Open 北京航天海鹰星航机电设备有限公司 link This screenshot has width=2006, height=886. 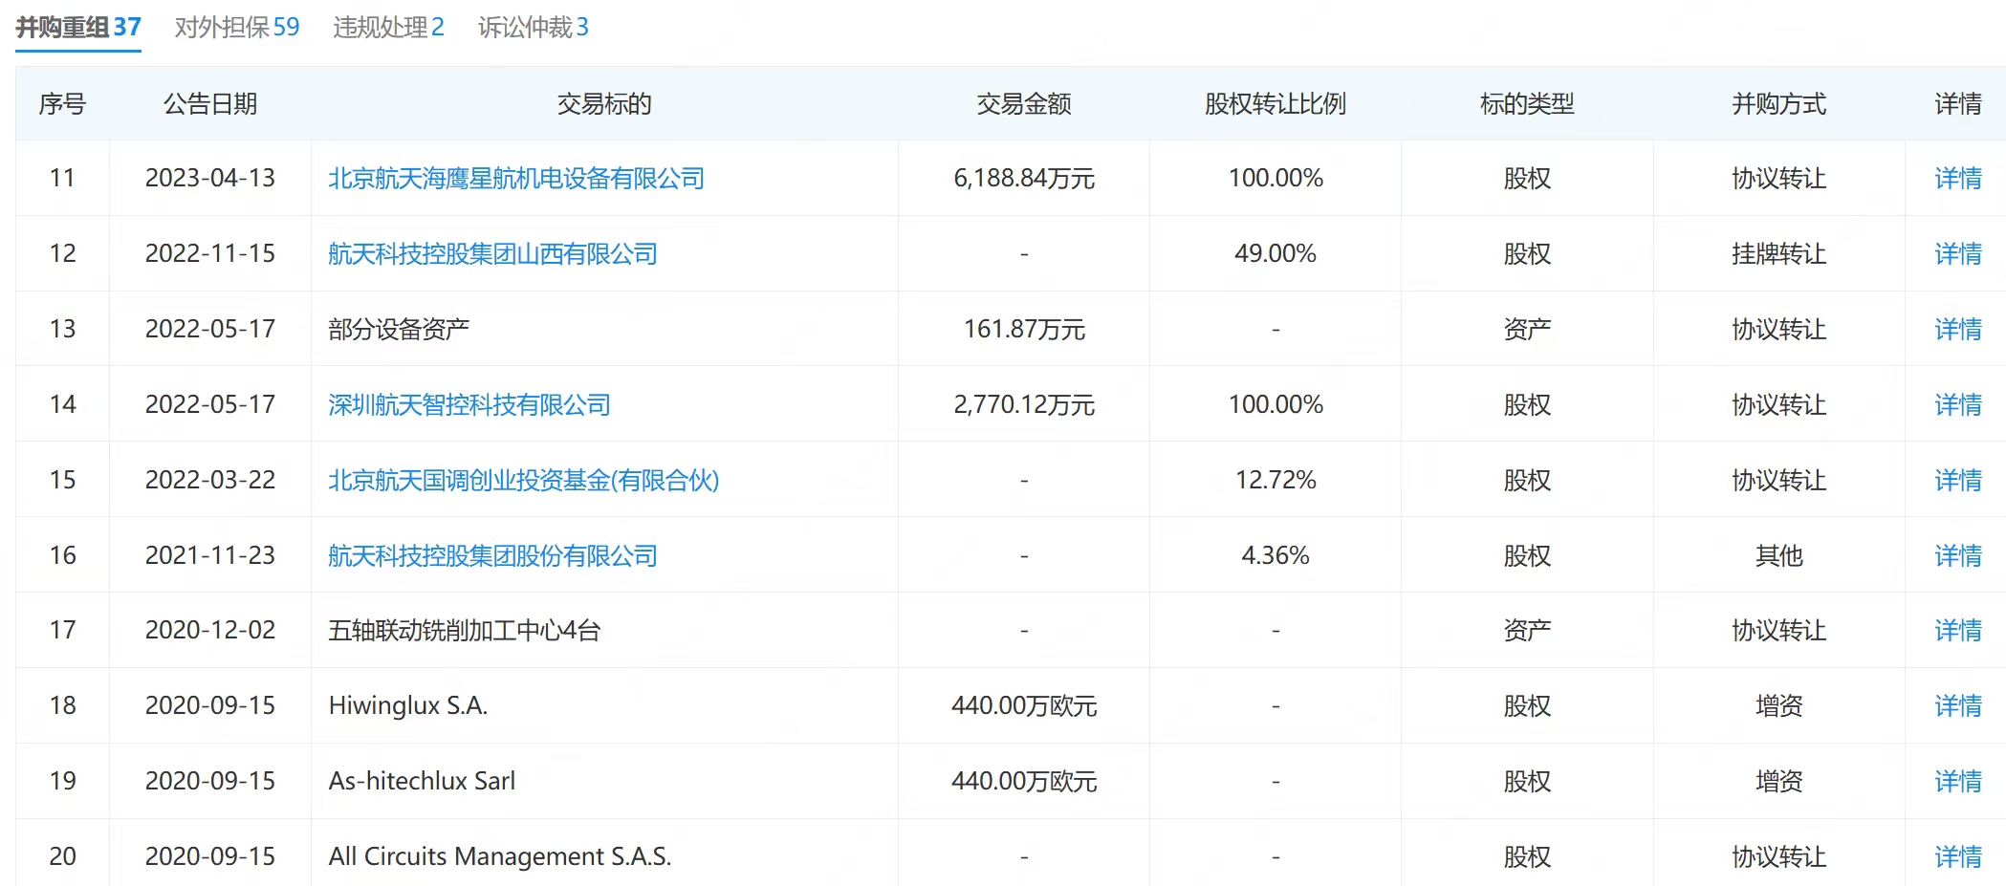[x=516, y=179]
